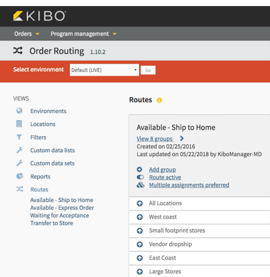
Task: Open the Program management menu
Action: 83,34
